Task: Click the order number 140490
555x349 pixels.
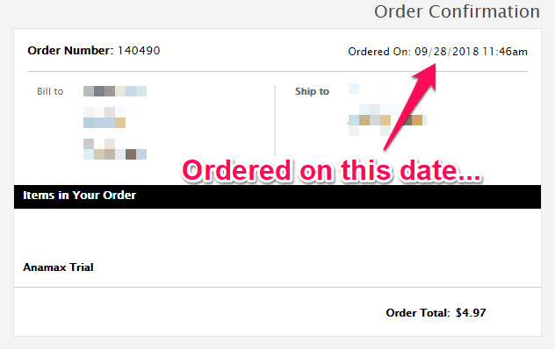Action: pyautogui.click(x=139, y=51)
